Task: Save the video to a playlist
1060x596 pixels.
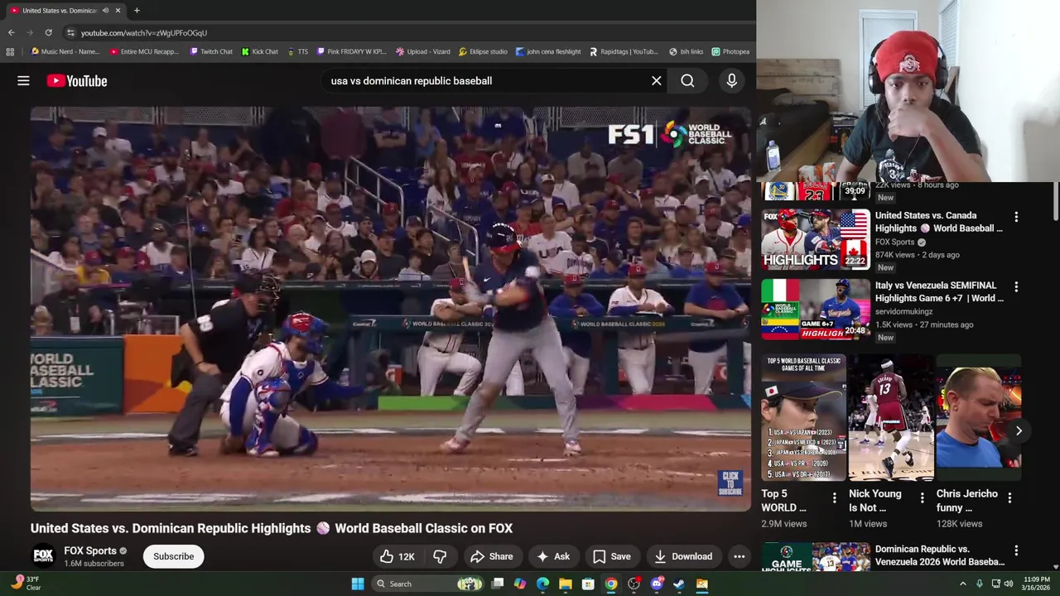Action: pyautogui.click(x=612, y=556)
